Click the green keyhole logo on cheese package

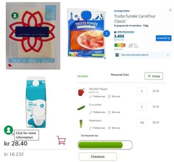point(15,16)
